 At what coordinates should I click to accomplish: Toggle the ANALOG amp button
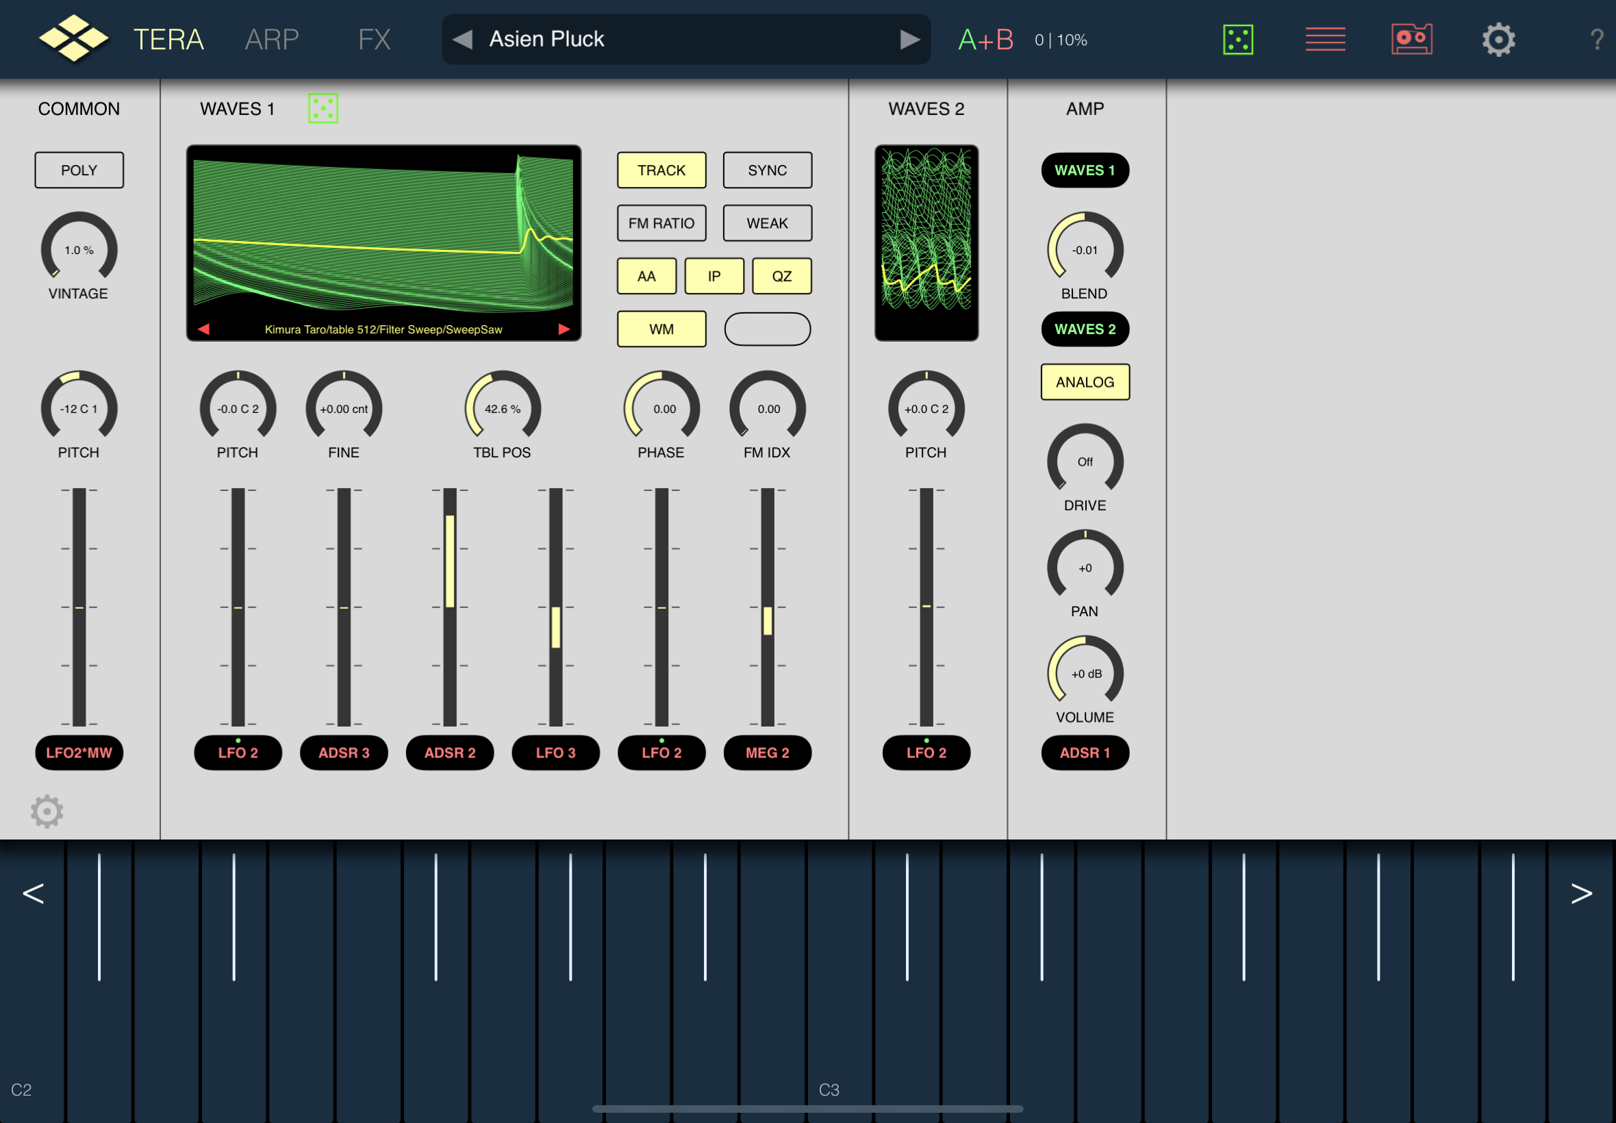[1085, 382]
